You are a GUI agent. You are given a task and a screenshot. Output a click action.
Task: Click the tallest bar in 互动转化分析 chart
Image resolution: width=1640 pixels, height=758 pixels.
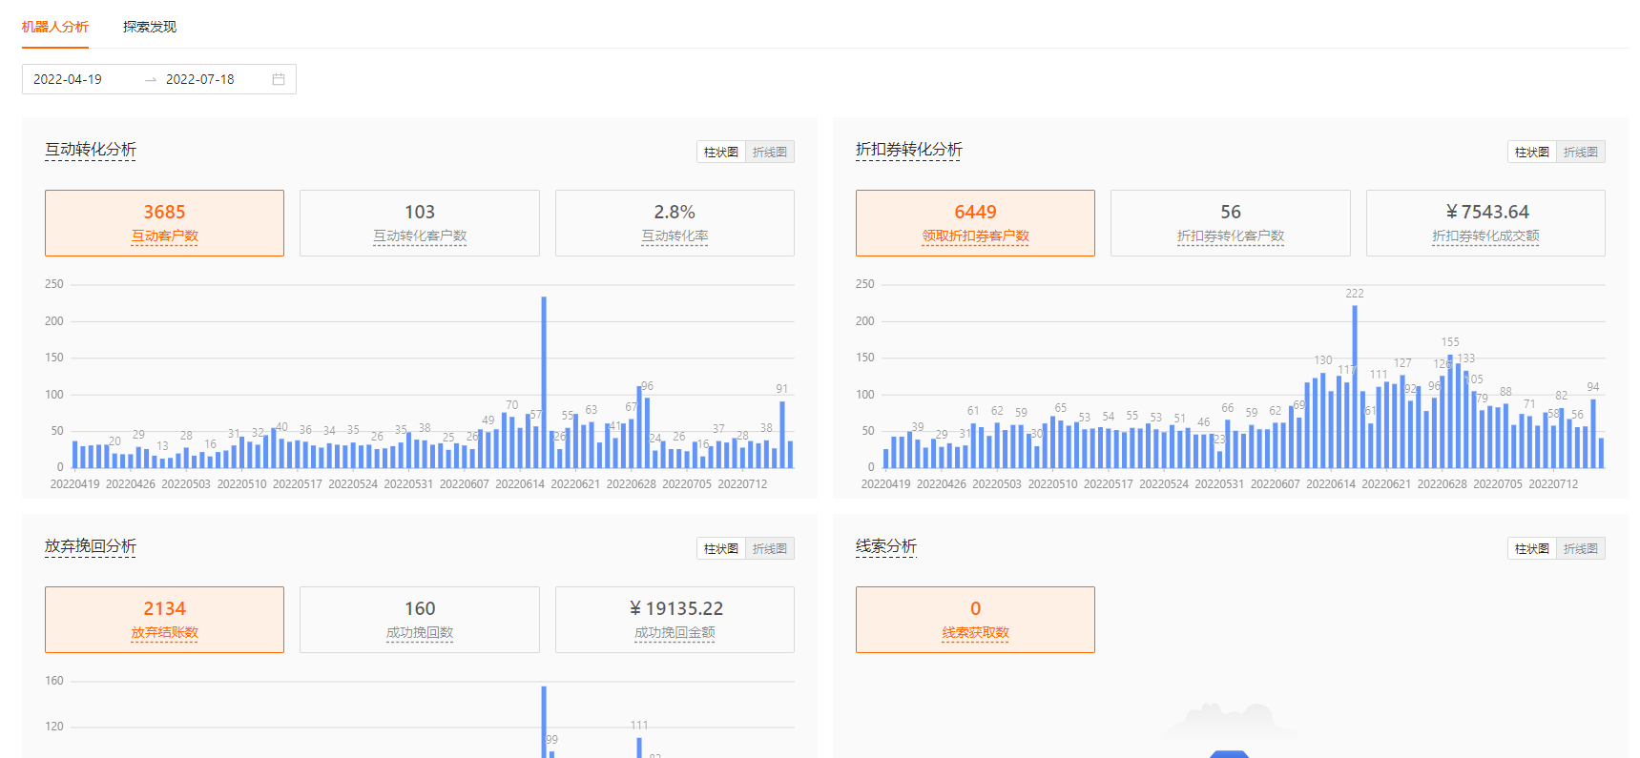tap(544, 382)
